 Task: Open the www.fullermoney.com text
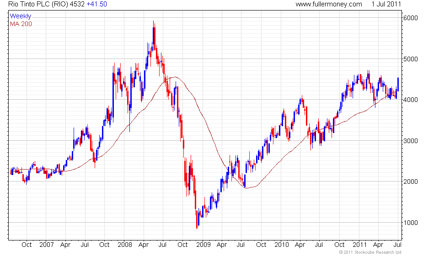pos(329,4)
